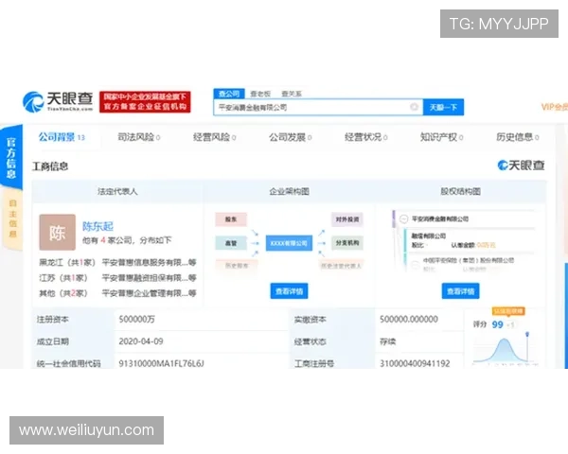Click the 天眼一下 search button
568x454 pixels.
pyautogui.click(x=443, y=107)
